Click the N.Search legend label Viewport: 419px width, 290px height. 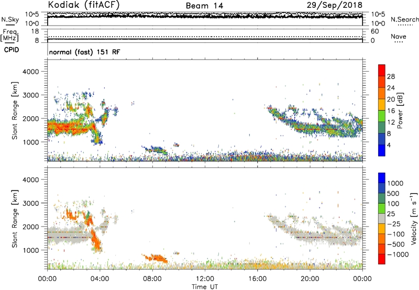click(x=405, y=19)
